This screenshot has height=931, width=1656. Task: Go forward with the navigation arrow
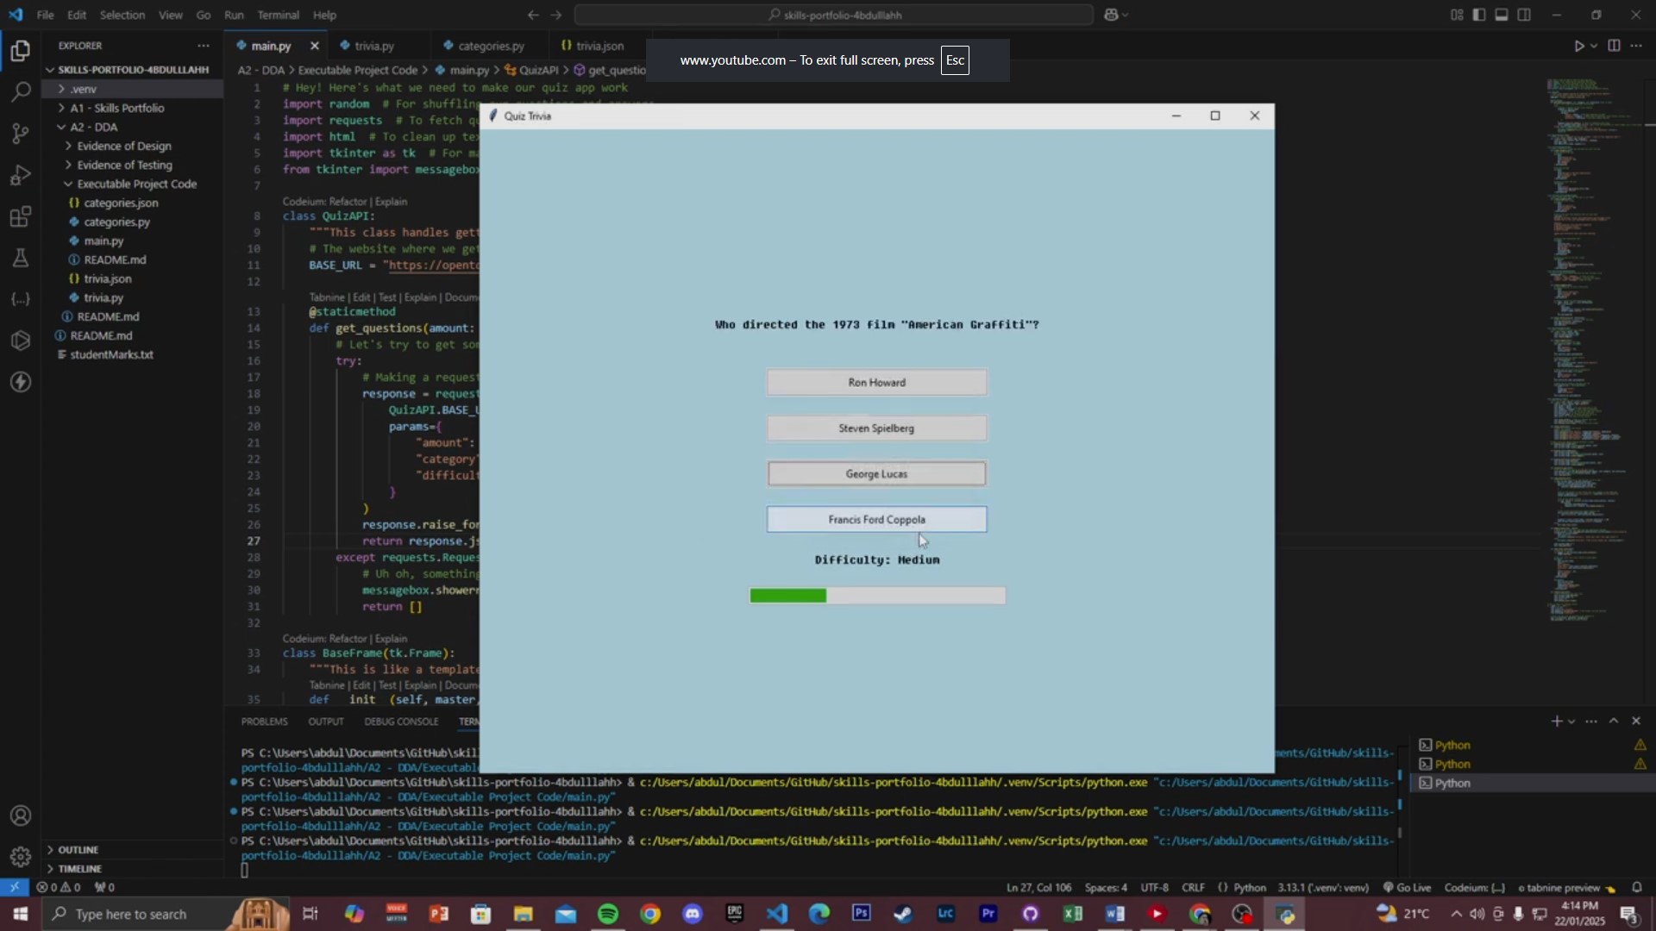tap(556, 15)
